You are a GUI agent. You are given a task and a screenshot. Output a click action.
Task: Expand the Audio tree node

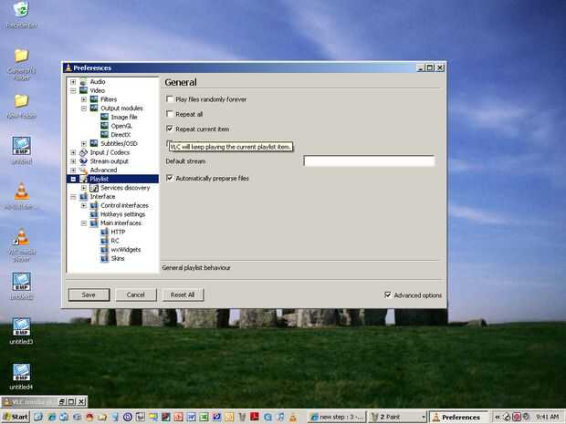coord(73,82)
